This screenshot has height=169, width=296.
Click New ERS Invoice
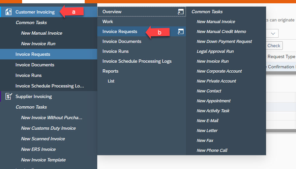point(39,149)
